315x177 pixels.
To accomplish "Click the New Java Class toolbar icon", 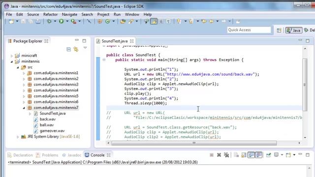I will pyautogui.click(x=108, y=21).
